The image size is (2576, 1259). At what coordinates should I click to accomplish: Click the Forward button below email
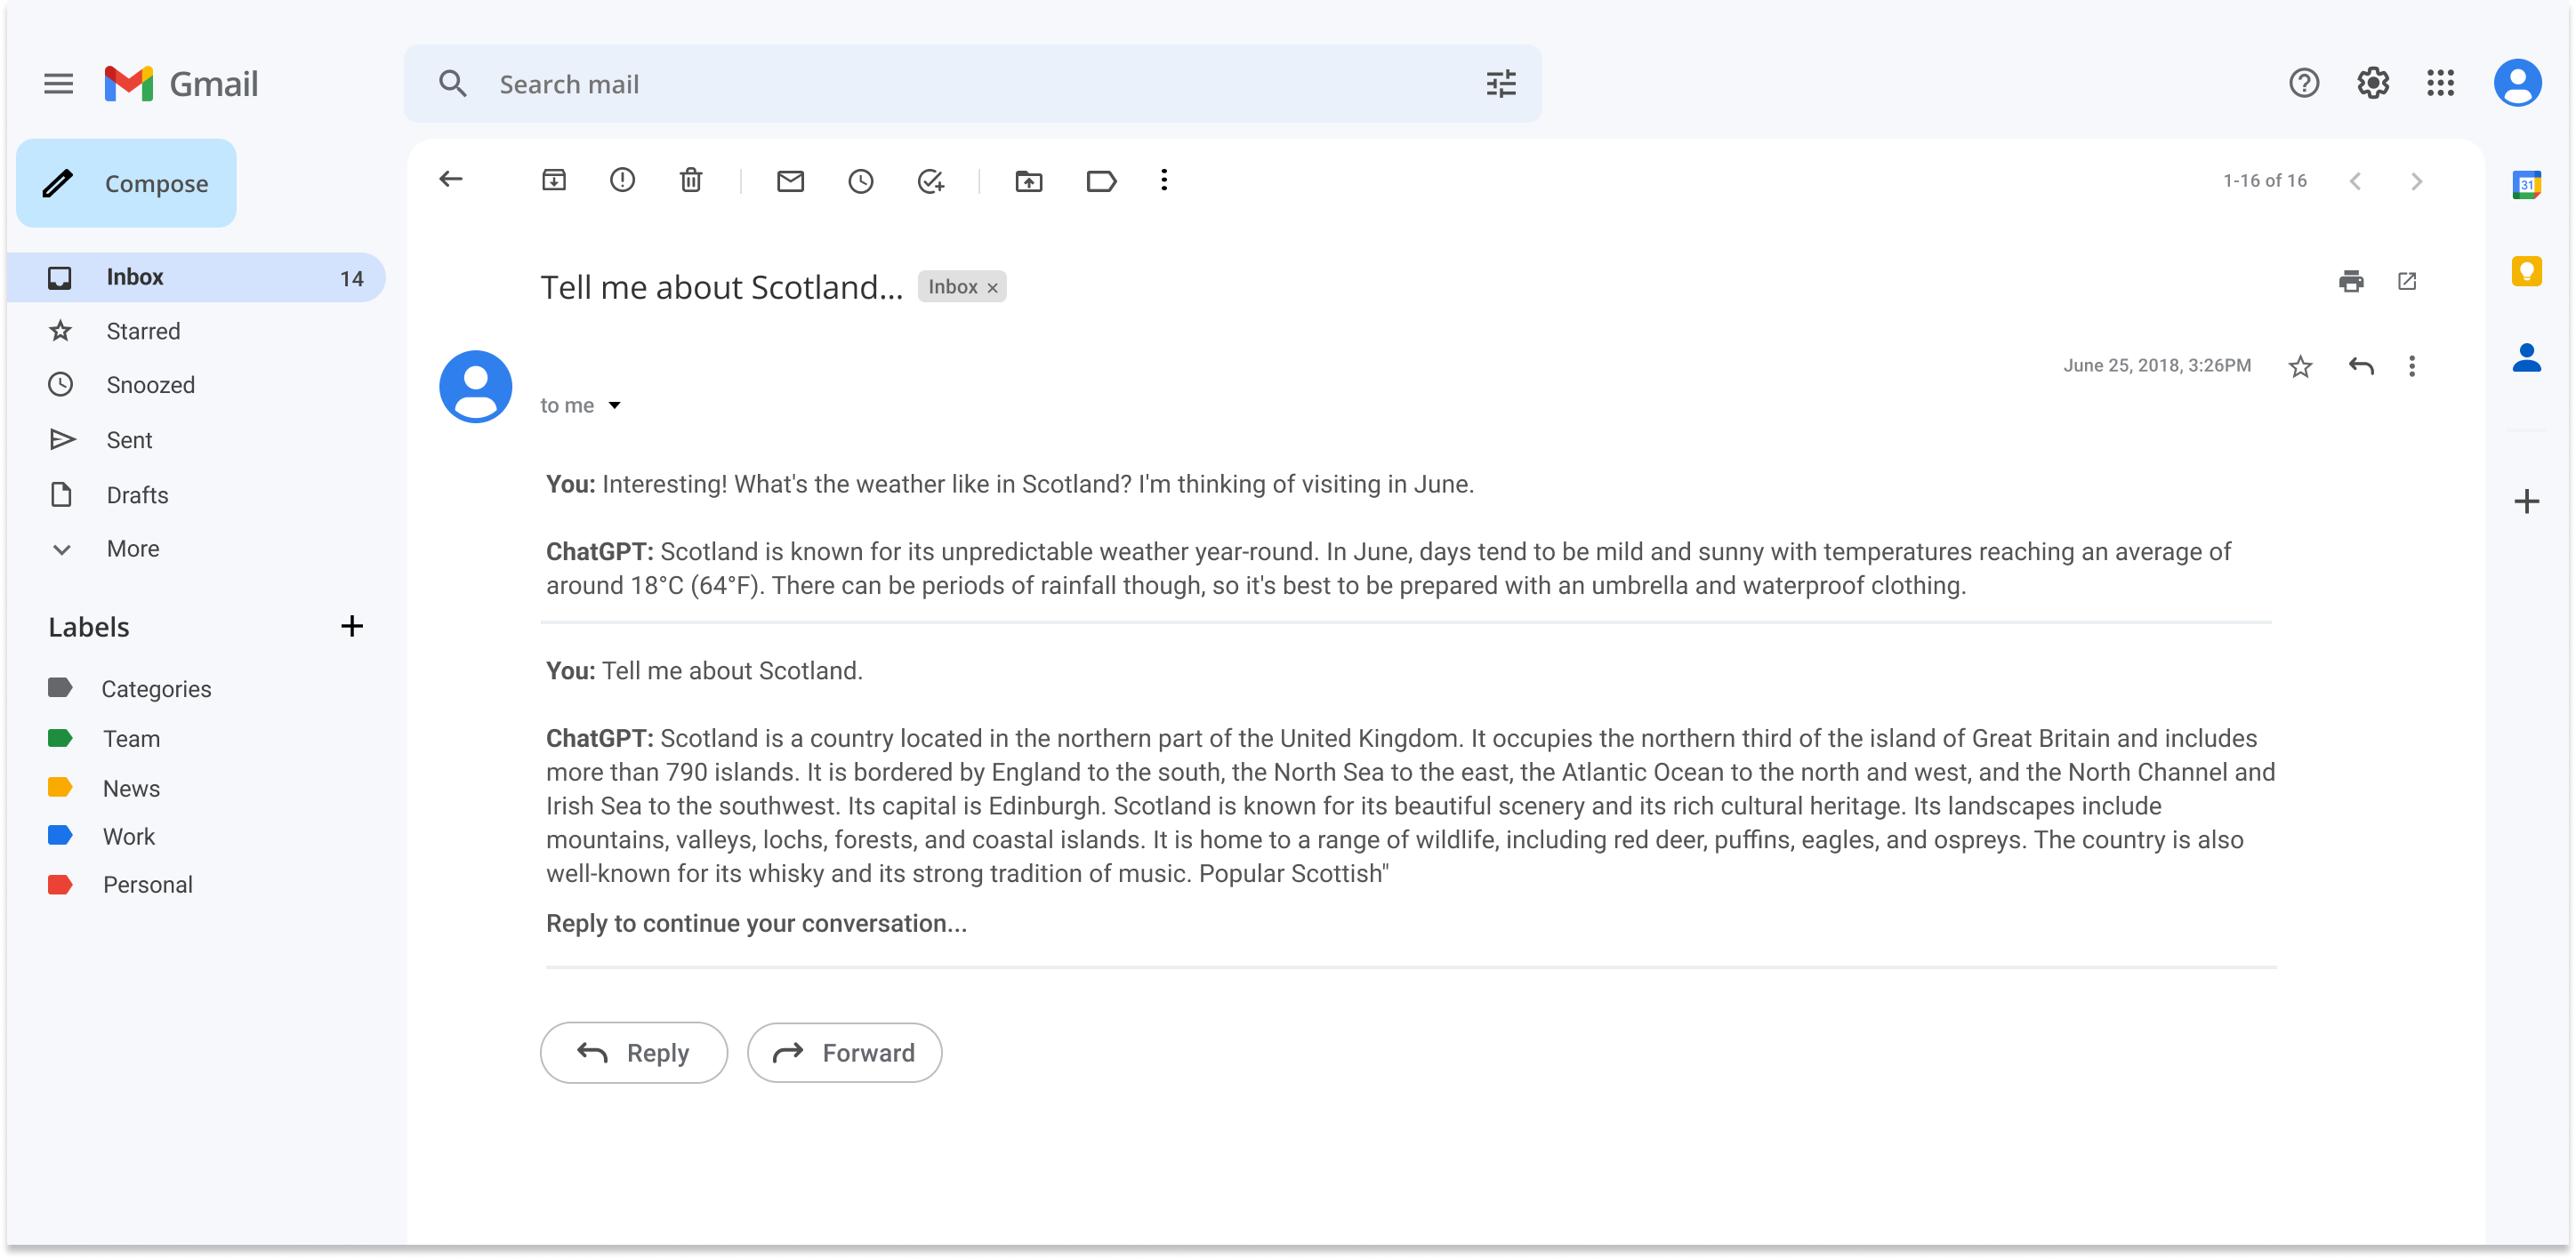[844, 1052]
